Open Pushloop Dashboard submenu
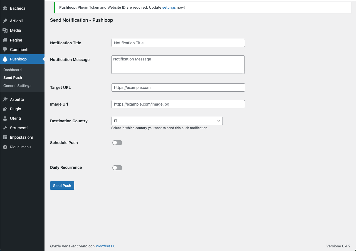The image size is (356, 251). [x=13, y=70]
